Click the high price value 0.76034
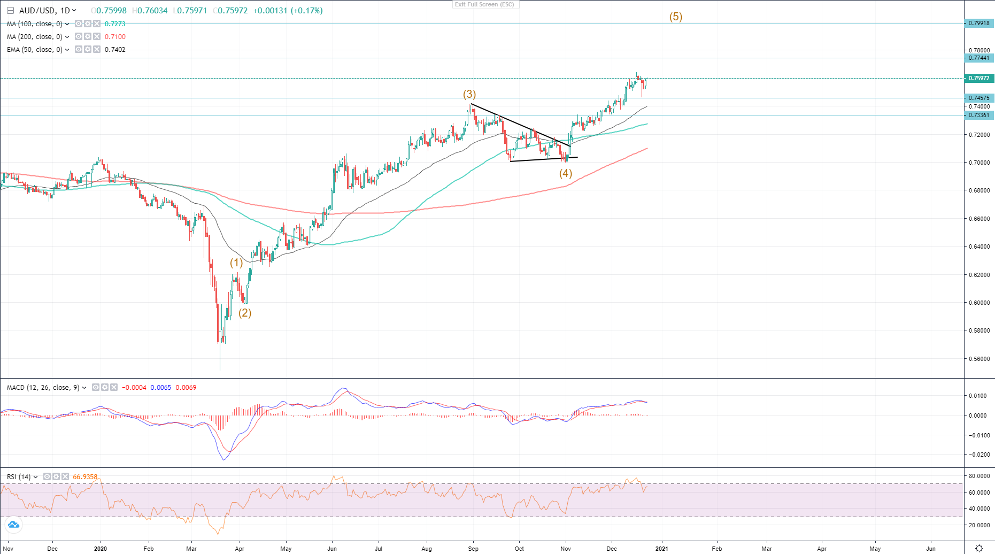This screenshot has height=554, width=995. pyautogui.click(x=152, y=11)
